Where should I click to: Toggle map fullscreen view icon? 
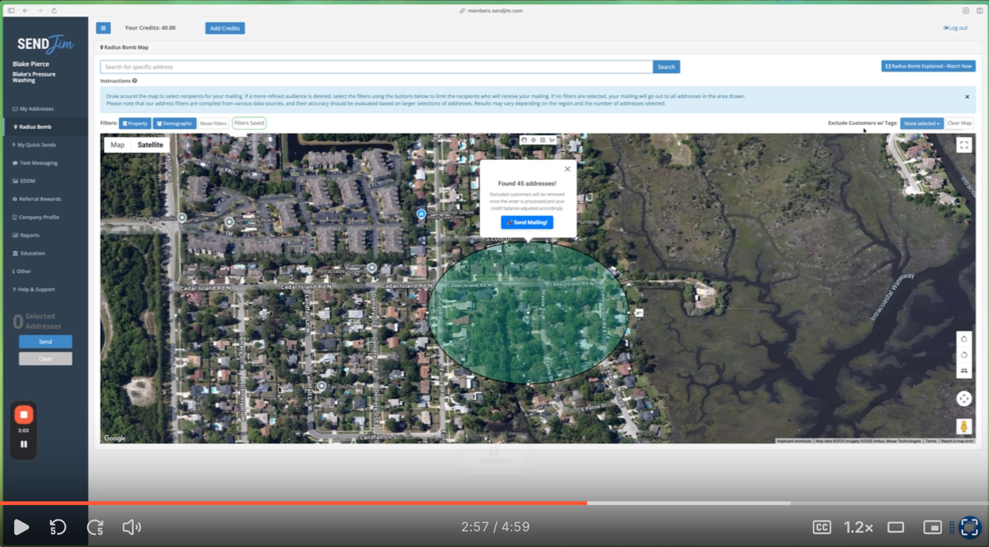[x=964, y=145]
